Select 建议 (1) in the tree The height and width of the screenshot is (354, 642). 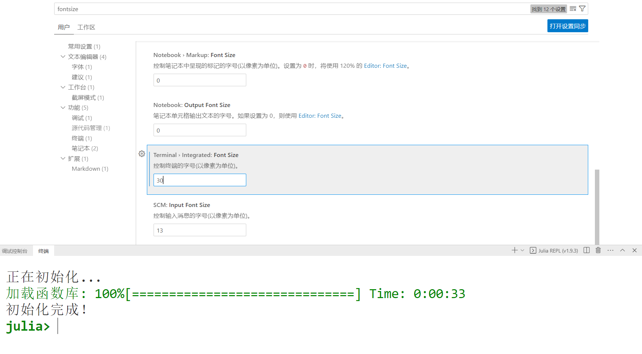(x=82, y=77)
